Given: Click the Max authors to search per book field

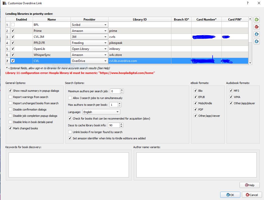Looking at the screenshot, I should (114, 105).
